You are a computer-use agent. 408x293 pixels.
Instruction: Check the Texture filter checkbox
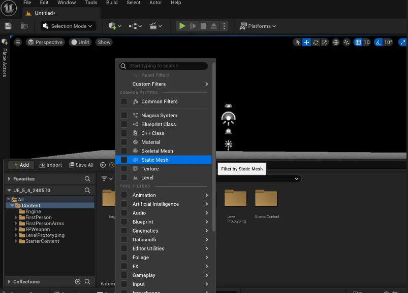click(124, 169)
